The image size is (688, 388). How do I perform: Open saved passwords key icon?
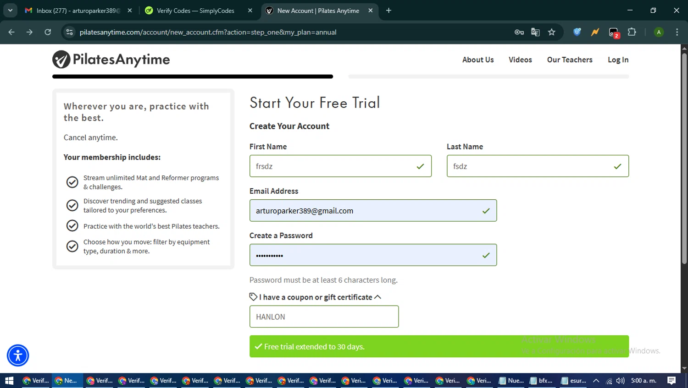519,32
